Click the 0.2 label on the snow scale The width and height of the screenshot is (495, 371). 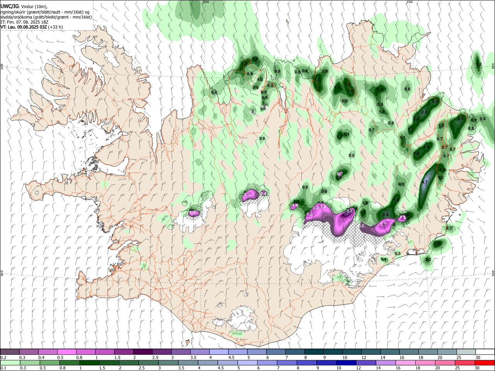pyautogui.click(x=3, y=357)
